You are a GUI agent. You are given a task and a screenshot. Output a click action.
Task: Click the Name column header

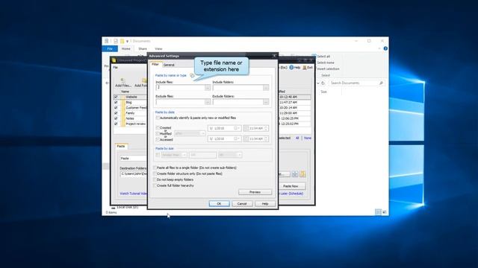125,92
